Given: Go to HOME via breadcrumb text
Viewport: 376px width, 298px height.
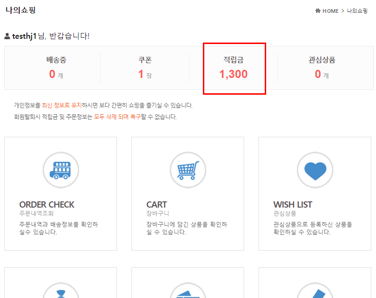Looking at the screenshot, I should point(330,11).
